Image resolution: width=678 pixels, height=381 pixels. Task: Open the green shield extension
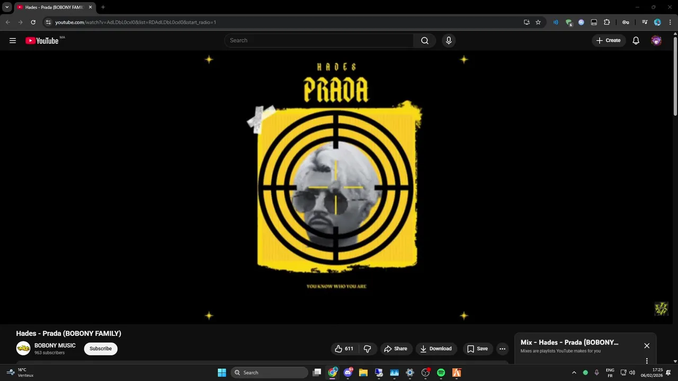pyautogui.click(x=569, y=22)
